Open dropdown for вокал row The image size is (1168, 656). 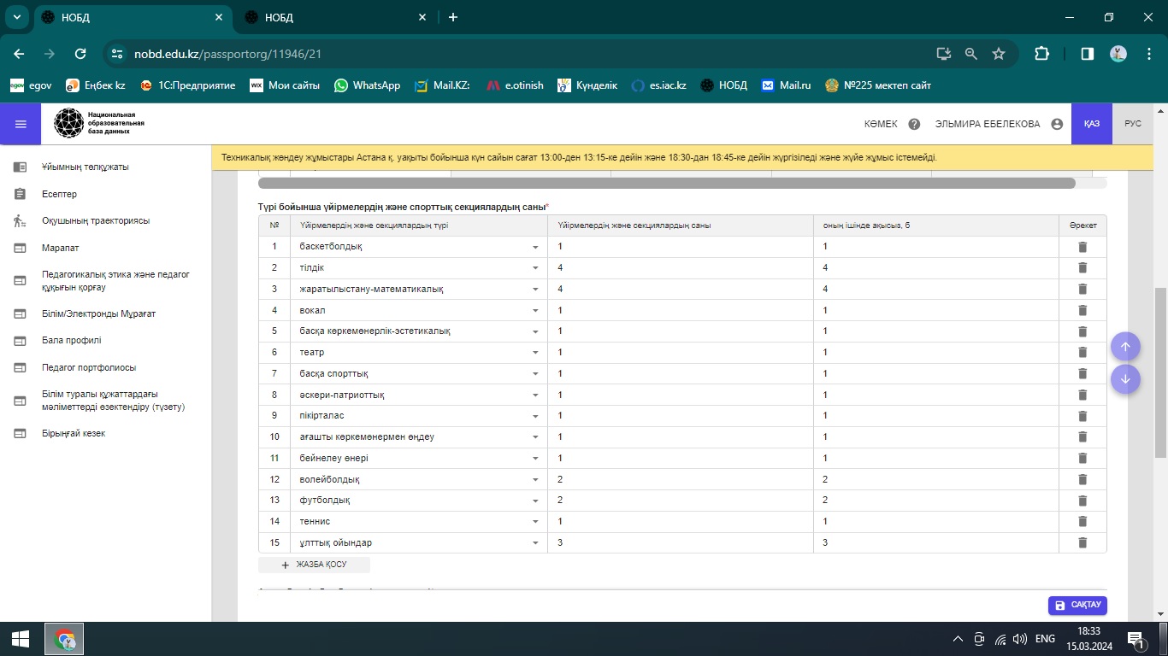pyautogui.click(x=535, y=311)
